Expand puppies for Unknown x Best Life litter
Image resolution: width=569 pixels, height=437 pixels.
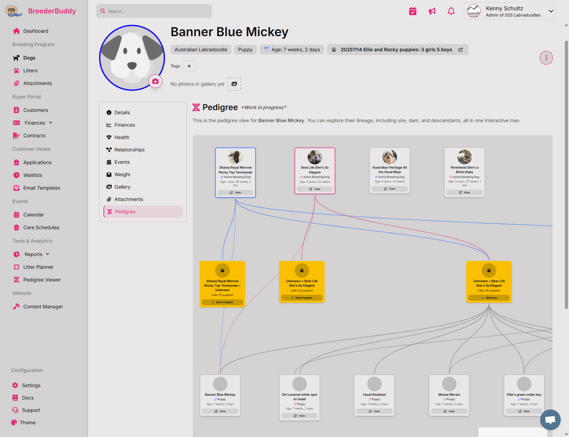(302, 298)
